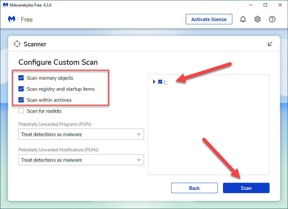Expand the C: drive tree node
Image resolution: width=288 pixels, height=209 pixels.
click(154, 82)
